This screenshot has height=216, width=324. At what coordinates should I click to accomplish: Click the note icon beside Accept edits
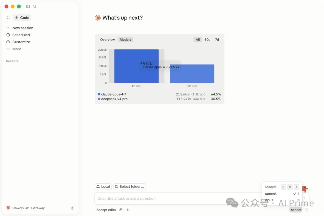(121, 210)
